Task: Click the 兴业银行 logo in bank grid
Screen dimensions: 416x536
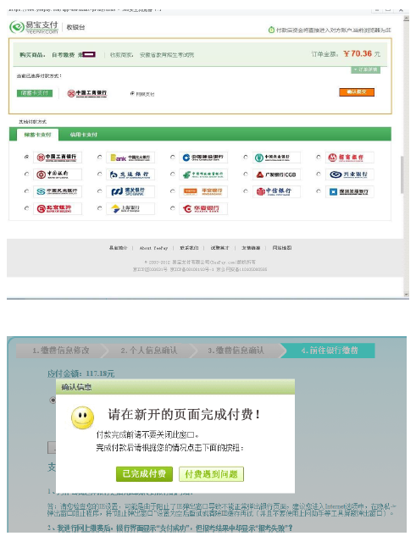Action: (x=349, y=174)
